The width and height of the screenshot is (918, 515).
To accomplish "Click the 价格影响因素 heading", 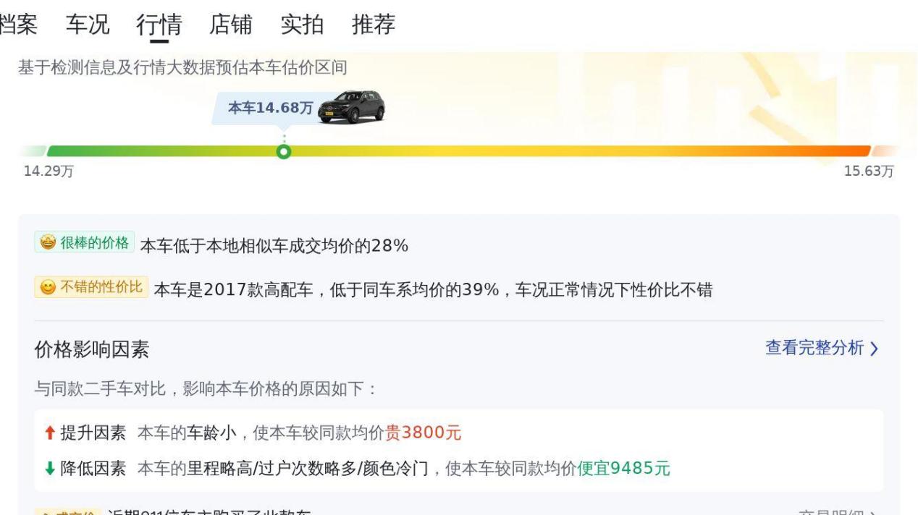I will (x=92, y=350).
